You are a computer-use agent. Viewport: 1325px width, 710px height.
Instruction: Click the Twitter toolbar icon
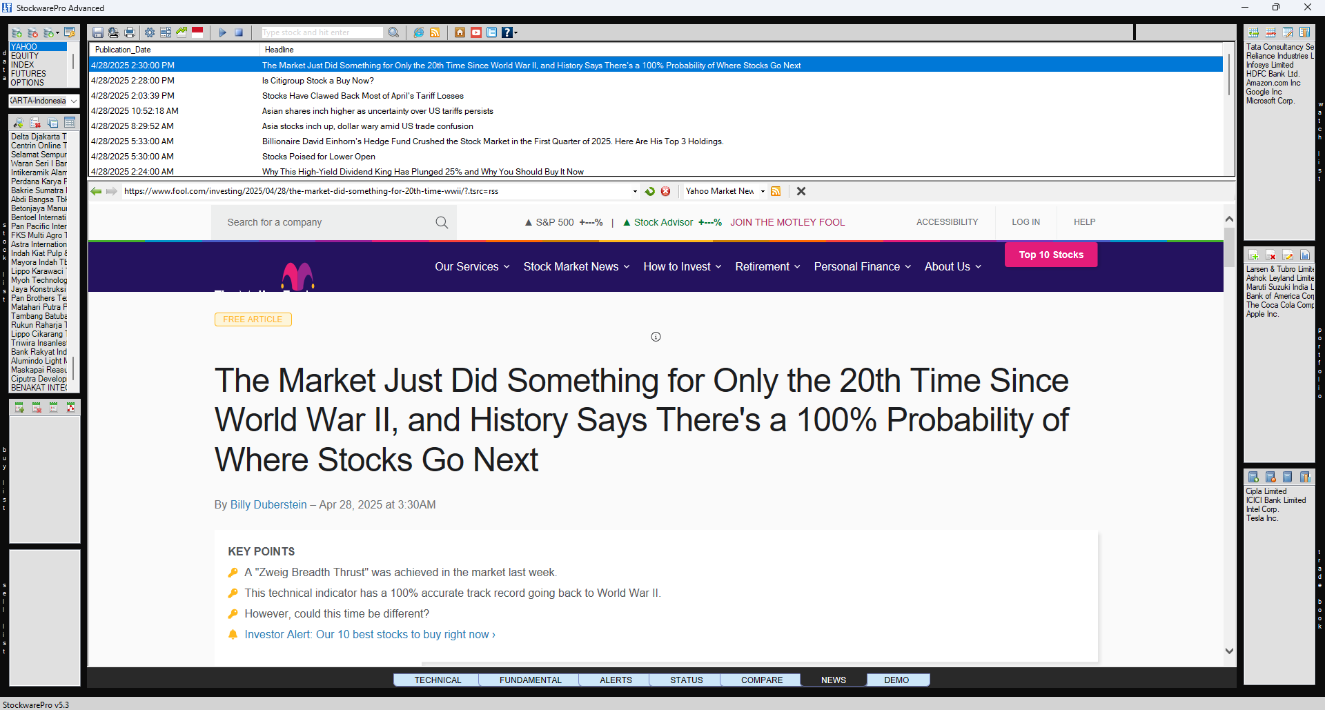click(x=492, y=32)
